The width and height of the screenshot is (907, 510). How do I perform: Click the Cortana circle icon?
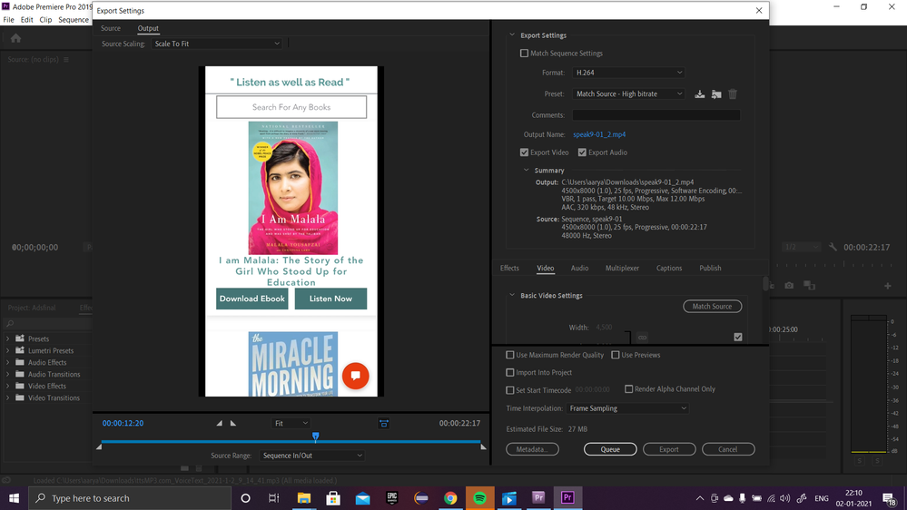[245, 498]
